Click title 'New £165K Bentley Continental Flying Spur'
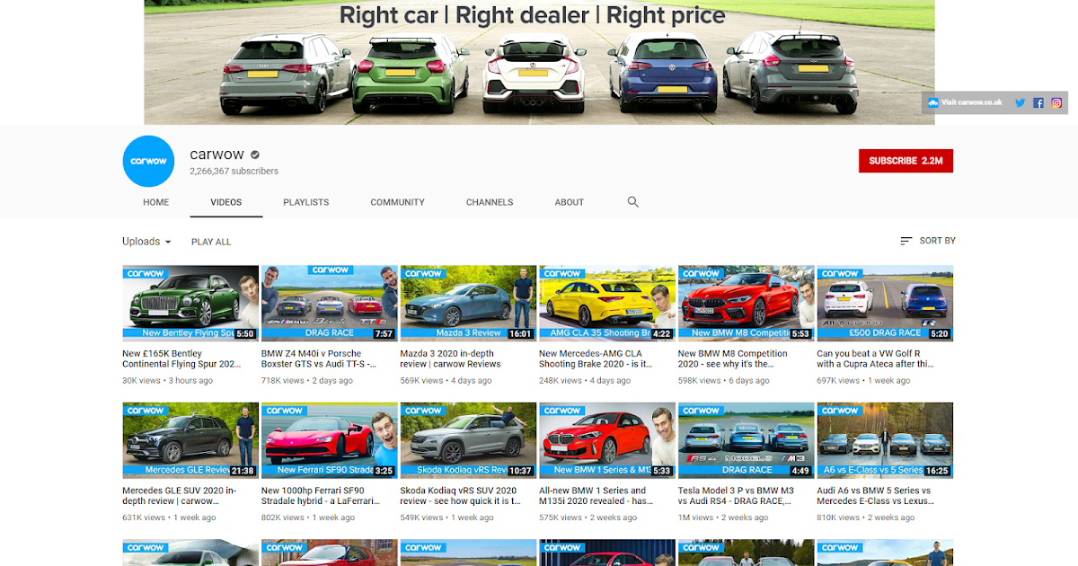 coord(182,358)
